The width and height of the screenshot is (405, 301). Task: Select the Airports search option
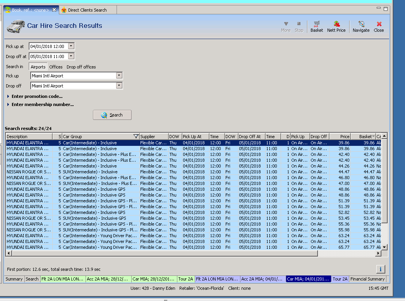pos(38,67)
